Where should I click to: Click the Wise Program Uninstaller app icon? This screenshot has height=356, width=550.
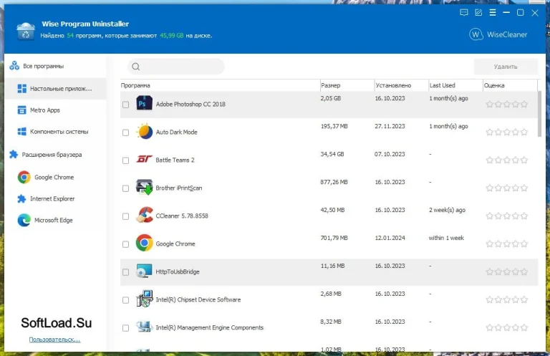coord(26,31)
